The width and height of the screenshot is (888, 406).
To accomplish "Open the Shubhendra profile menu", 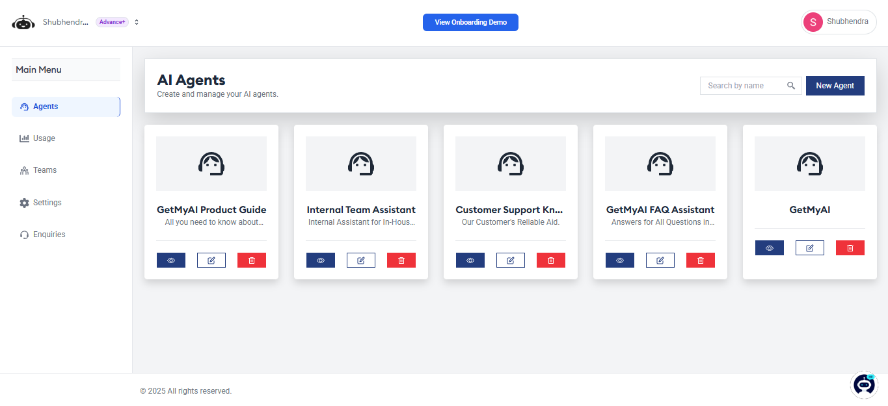I will (839, 22).
